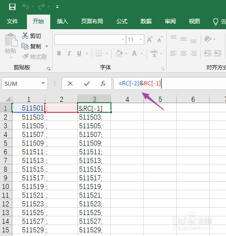Click the 粘贴 paste clipboard icon
The image size is (226, 236).
pyautogui.click(x=11, y=40)
